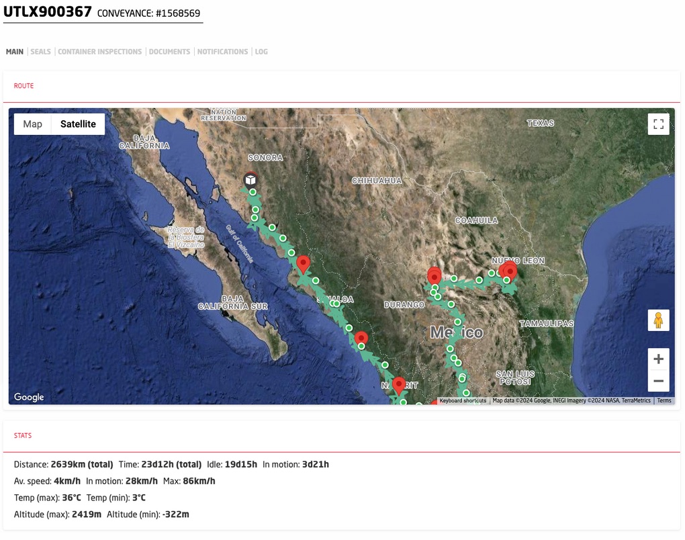This screenshot has height=540, width=685.
Task: View the Log tab
Action: 261,52
